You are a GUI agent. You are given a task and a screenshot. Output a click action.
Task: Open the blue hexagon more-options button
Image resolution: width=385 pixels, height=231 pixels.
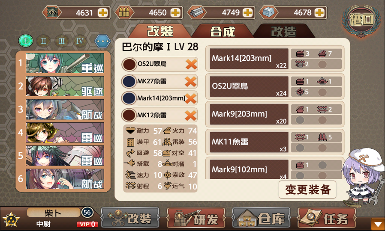102,41
